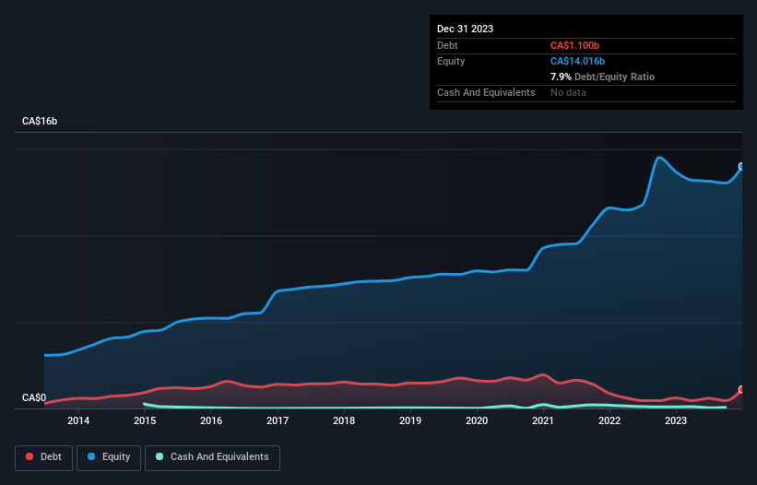
Task: Click the Dec 31 2023 tooltip date
Action: pos(465,29)
